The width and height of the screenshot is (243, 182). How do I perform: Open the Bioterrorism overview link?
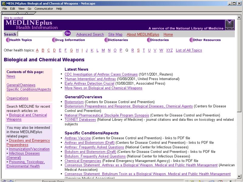point(74,102)
